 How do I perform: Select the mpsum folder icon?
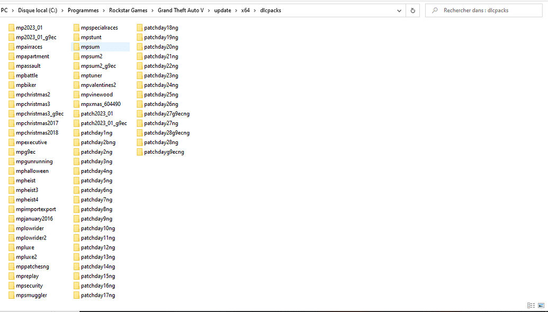(77, 47)
